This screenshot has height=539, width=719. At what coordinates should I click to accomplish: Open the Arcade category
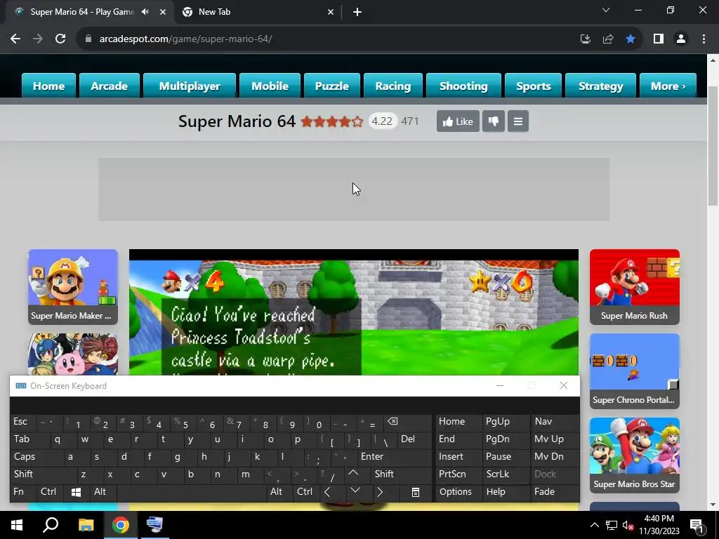pyautogui.click(x=109, y=86)
